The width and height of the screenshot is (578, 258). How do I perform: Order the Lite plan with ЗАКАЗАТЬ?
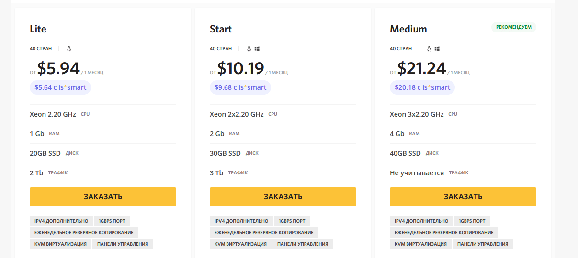(103, 197)
